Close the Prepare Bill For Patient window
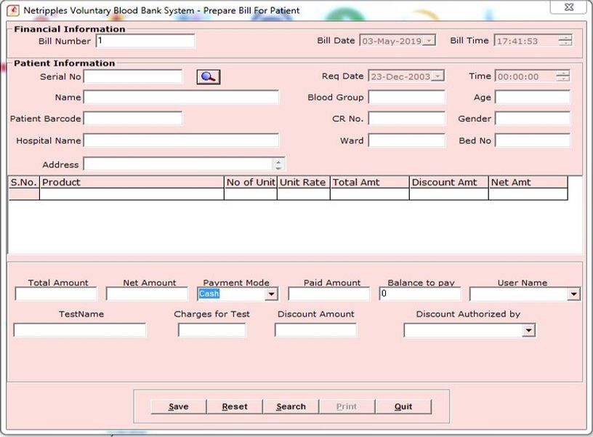Viewport: 593px width, 437px height. (569, 7)
